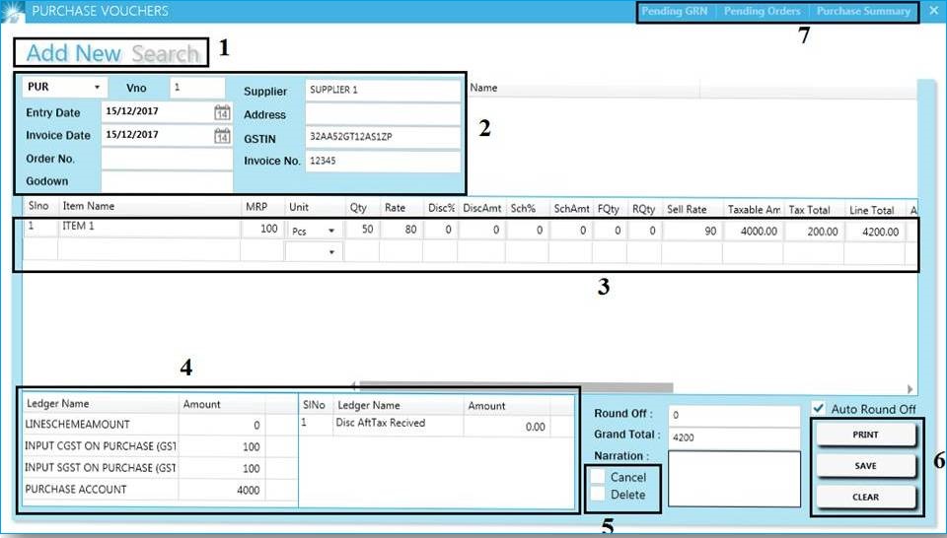Click the Round Off input field
This screenshot has width=947, height=538.
coord(734,415)
